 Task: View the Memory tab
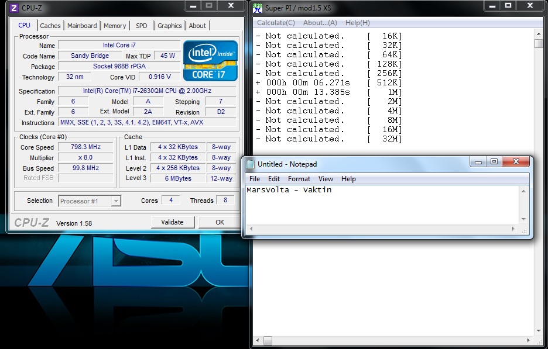[115, 25]
